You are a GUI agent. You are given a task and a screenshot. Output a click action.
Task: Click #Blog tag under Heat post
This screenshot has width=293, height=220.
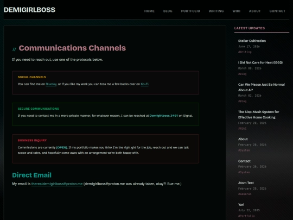[243, 74]
